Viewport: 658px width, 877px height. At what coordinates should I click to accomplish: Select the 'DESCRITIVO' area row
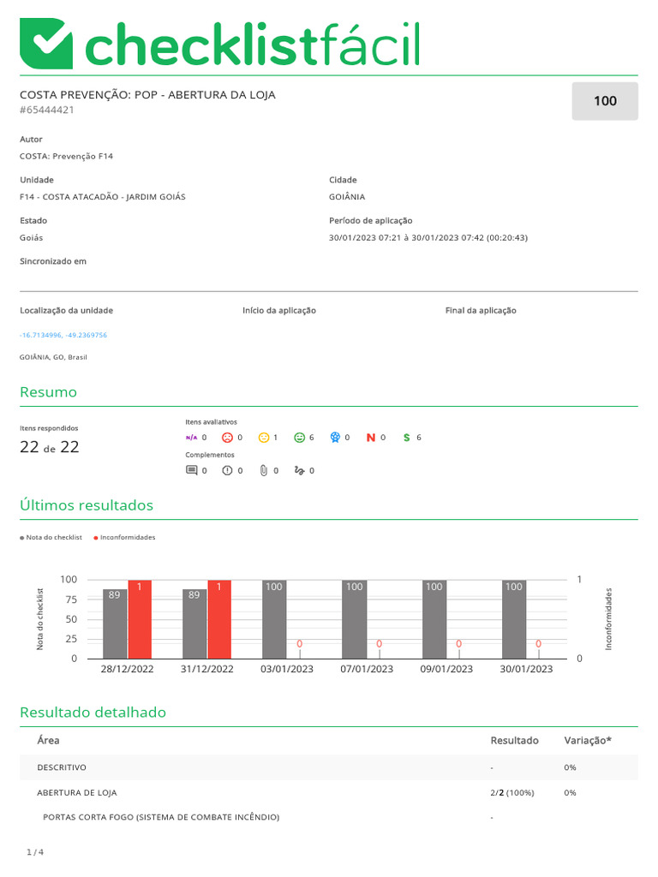tap(62, 767)
